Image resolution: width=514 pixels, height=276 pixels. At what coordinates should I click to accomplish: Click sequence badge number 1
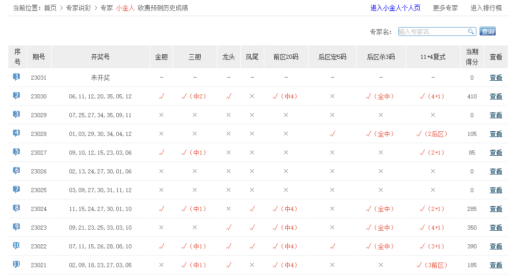[17, 77]
